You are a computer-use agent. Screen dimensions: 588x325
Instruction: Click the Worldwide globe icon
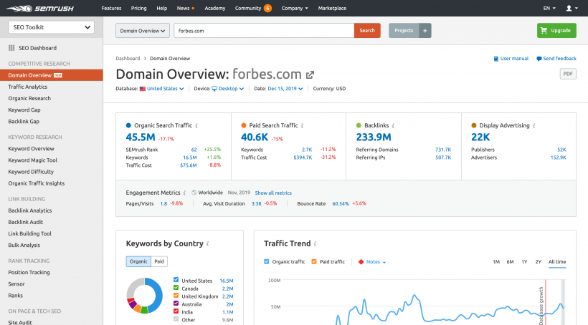click(194, 193)
